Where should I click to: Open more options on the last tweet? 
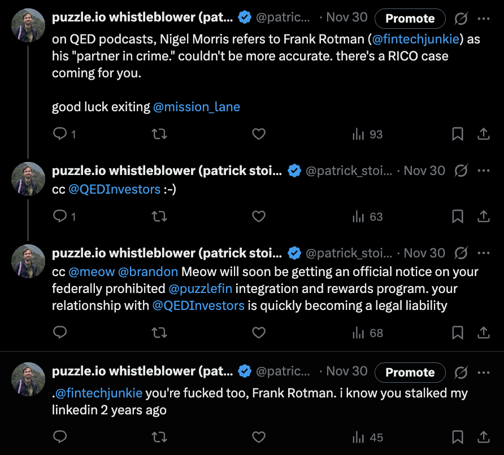[484, 373]
